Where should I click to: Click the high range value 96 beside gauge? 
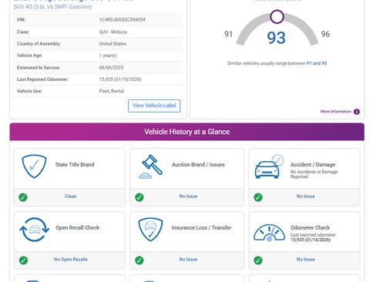click(x=325, y=34)
